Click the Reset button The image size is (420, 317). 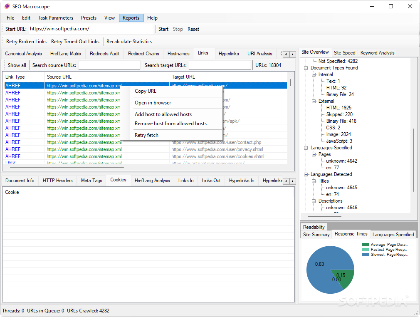(x=193, y=29)
